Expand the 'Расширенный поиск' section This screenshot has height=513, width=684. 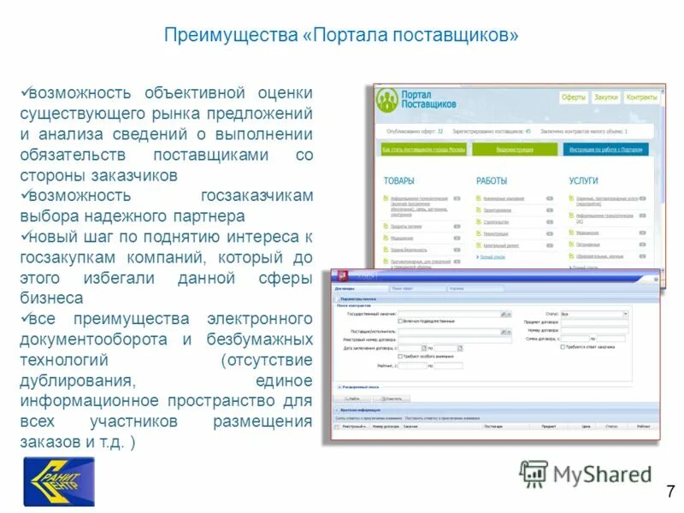point(339,387)
